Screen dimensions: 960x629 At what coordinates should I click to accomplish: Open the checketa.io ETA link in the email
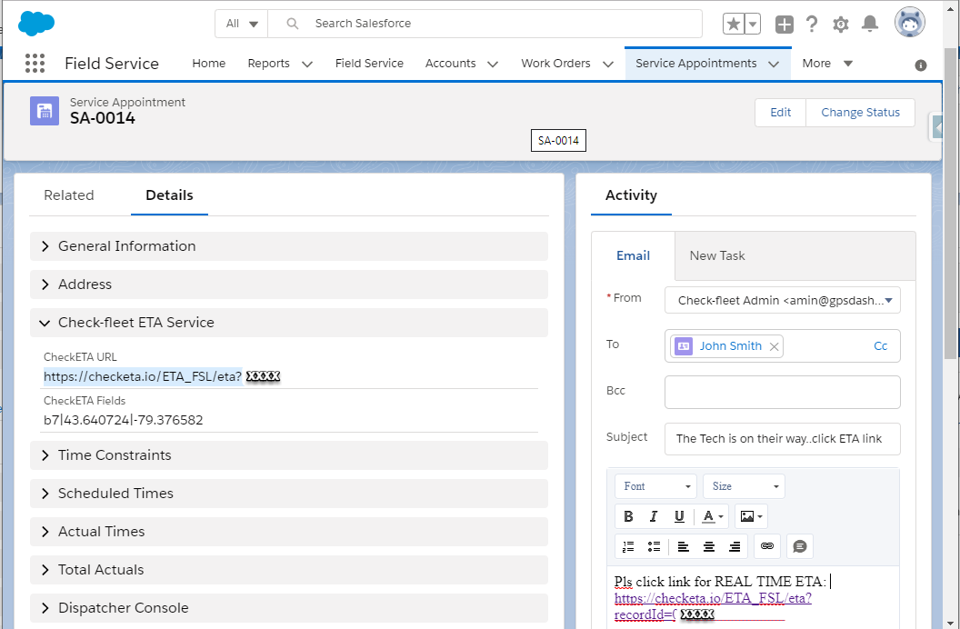point(713,598)
